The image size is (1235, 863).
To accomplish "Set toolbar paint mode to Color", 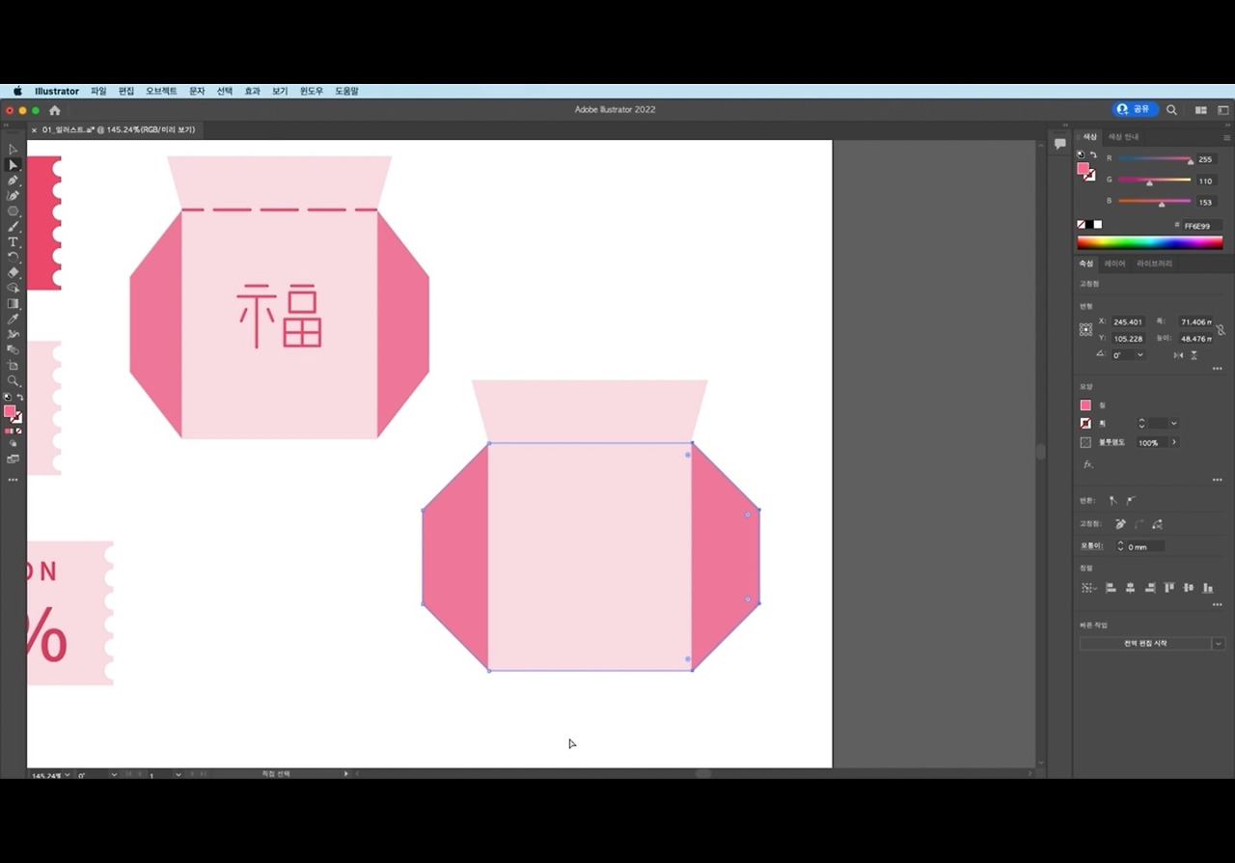I will [x=7, y=431].
